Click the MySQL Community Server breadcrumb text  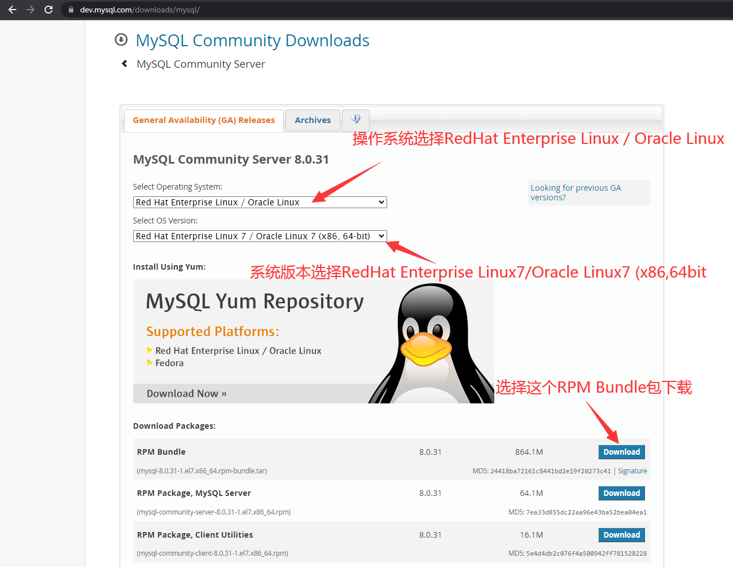point(201,64)
